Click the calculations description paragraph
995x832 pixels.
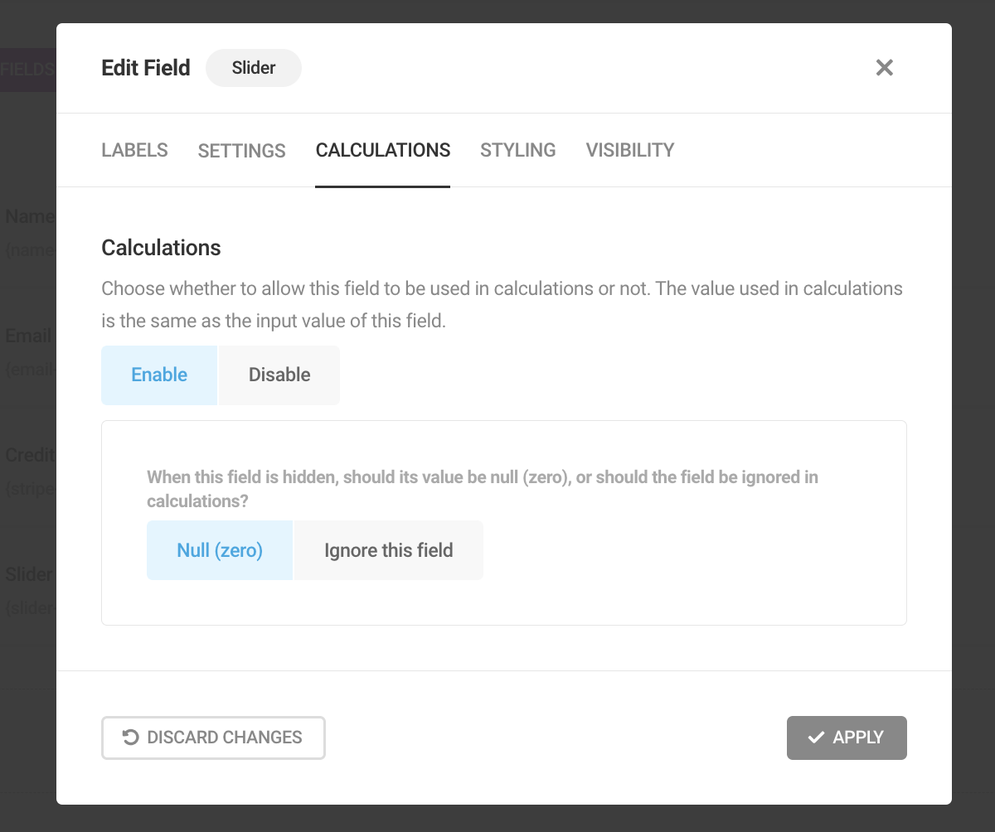[502, 305]
